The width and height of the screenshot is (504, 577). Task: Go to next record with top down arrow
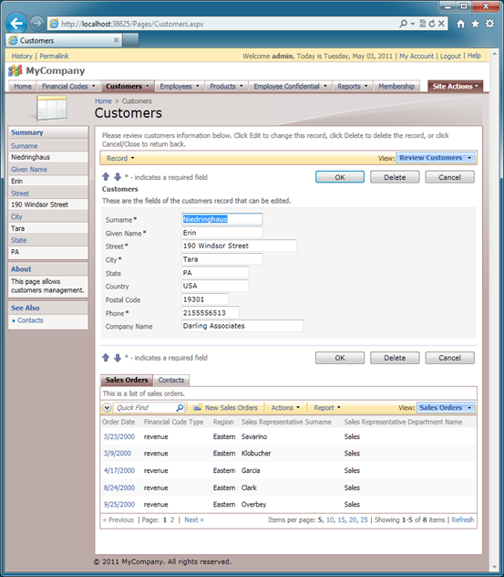pos(118,176)
